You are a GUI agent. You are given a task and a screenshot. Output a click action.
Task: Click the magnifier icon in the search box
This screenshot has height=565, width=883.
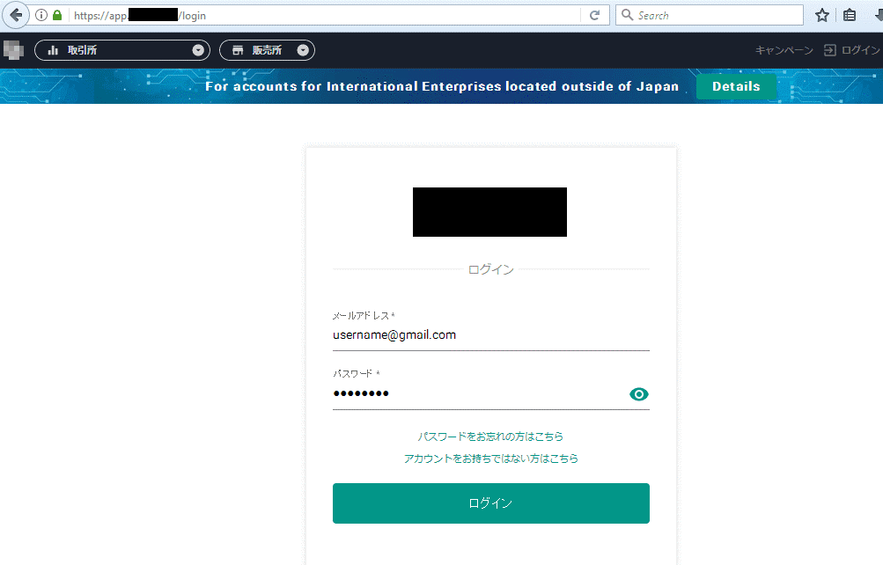click(627, 15)
